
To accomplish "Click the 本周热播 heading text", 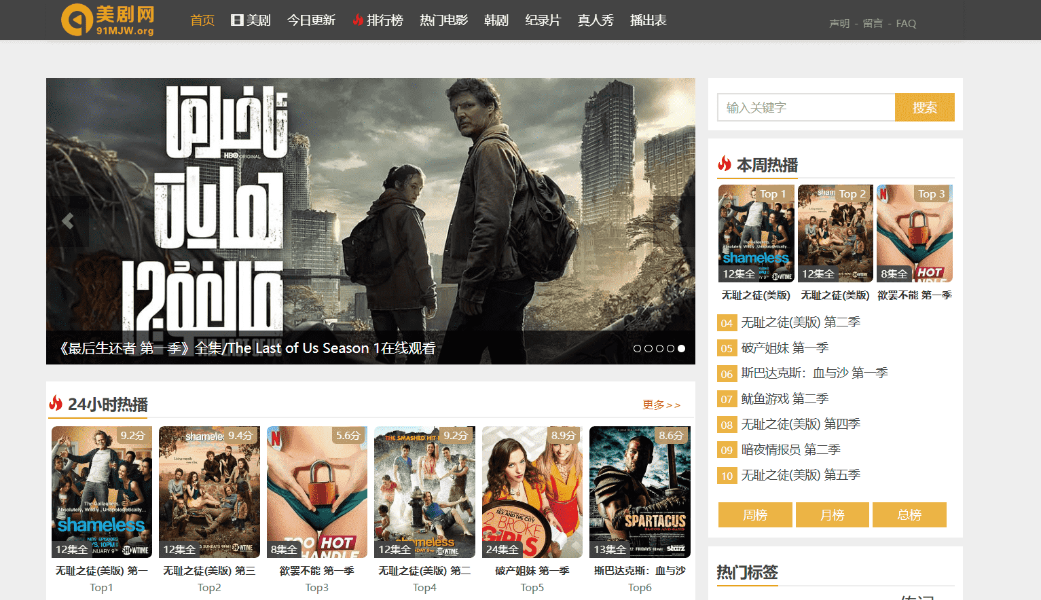I will coord(767,165).
